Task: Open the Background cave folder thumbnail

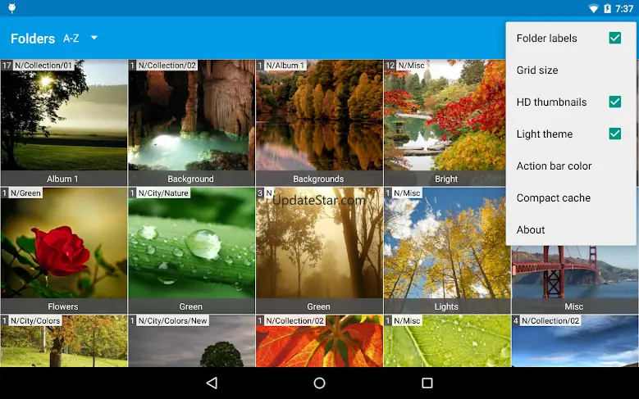Action: click(192, 123)
